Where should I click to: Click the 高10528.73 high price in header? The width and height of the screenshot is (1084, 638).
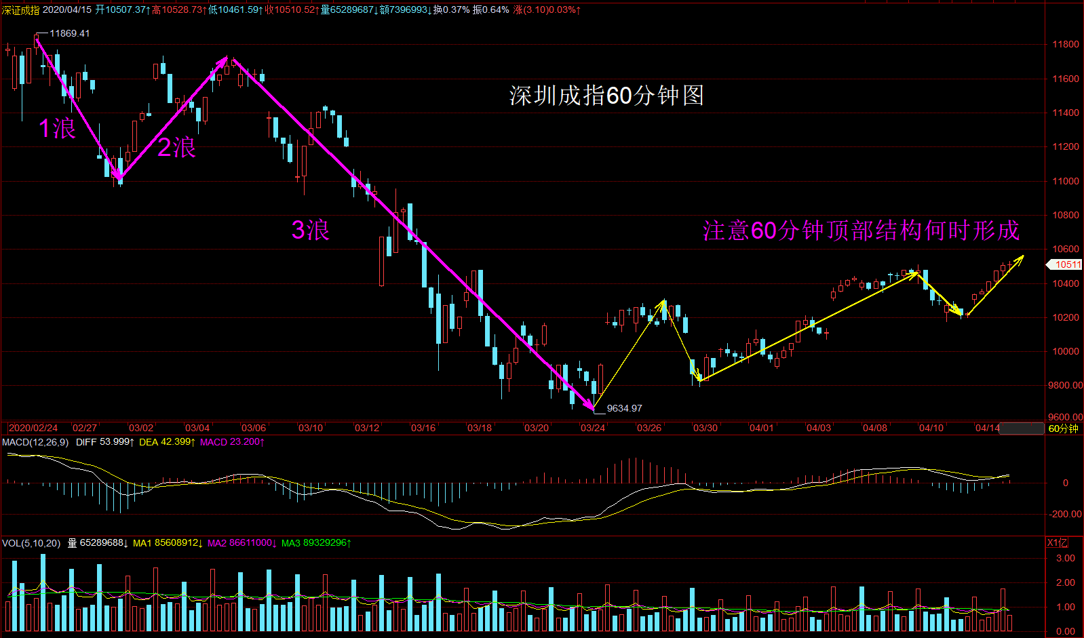[x=180, y=10]
